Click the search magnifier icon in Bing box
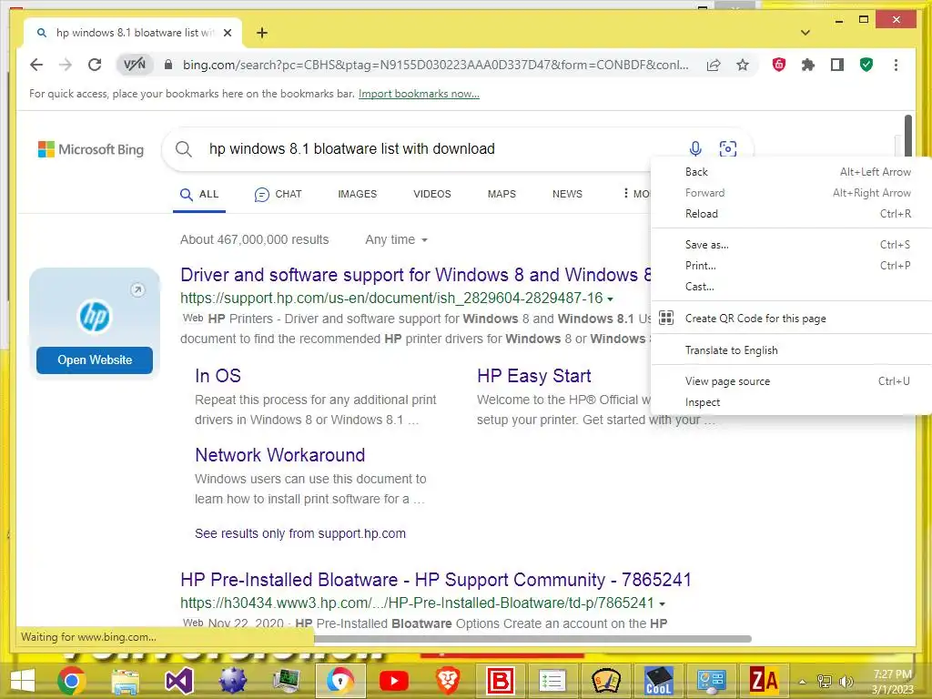The width and height of the screenshot is (932, 699). (184, 149)
